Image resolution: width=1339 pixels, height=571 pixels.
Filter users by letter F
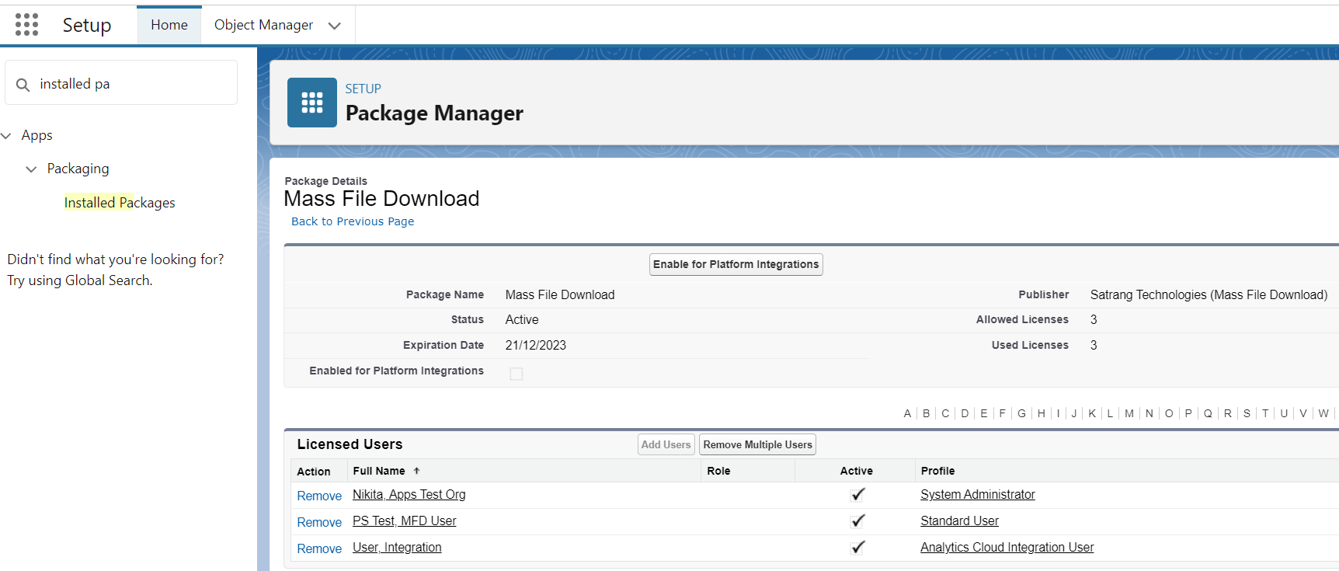[x=1002, y=413]
